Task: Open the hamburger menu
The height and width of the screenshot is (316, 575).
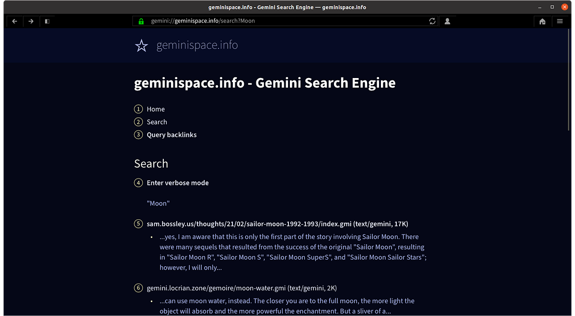Action: pyautogui.click(x=560, y=21)
